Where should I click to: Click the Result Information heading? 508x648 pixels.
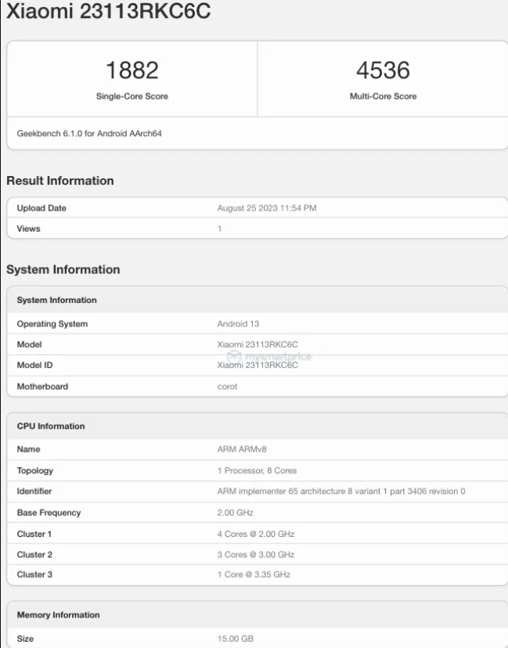tap(60, 181)
